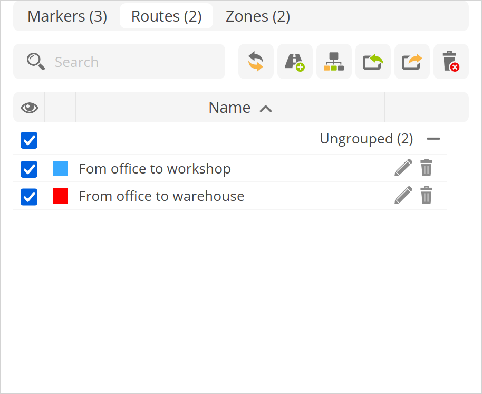Delete the 'Fom office to workshop' route

tap(426, 168)
